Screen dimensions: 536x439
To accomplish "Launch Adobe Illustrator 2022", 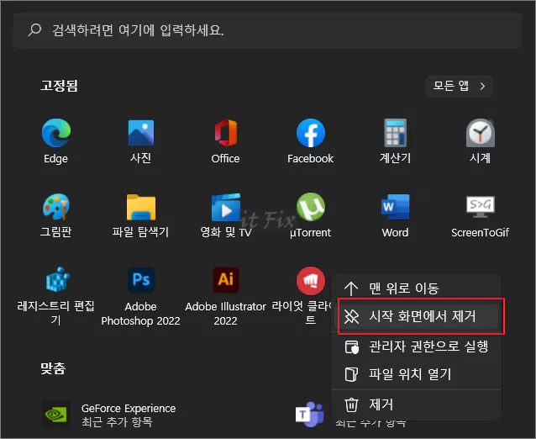I will (226, 296).
